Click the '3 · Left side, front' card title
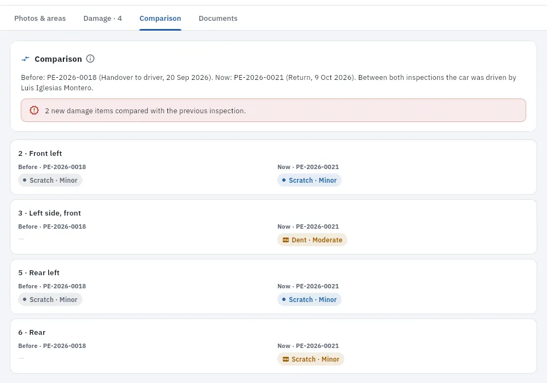Image resolution: width=547 pixels, height=383 pixels. coord(50,213)
